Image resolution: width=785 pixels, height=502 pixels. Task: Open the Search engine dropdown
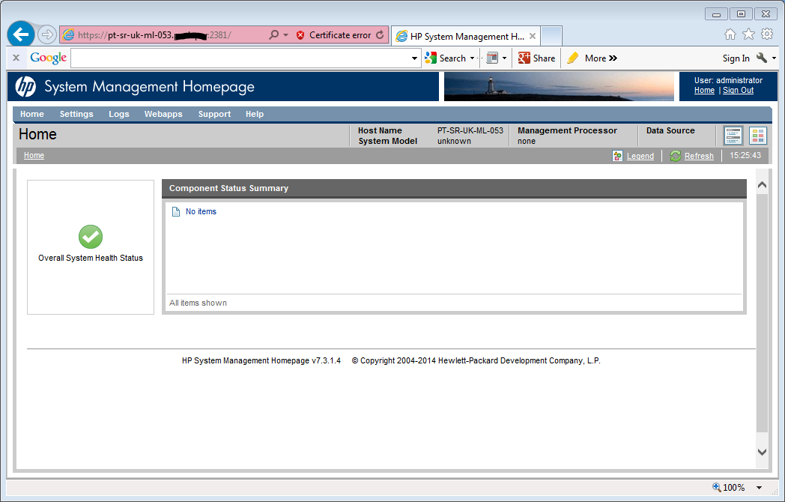click(473, 58)
